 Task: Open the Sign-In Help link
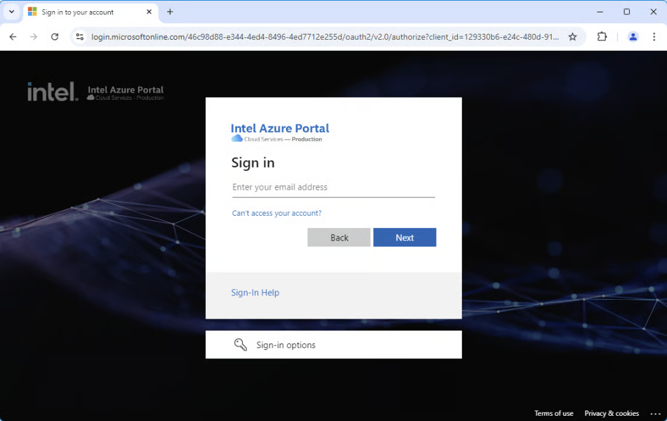click(255, 293)
